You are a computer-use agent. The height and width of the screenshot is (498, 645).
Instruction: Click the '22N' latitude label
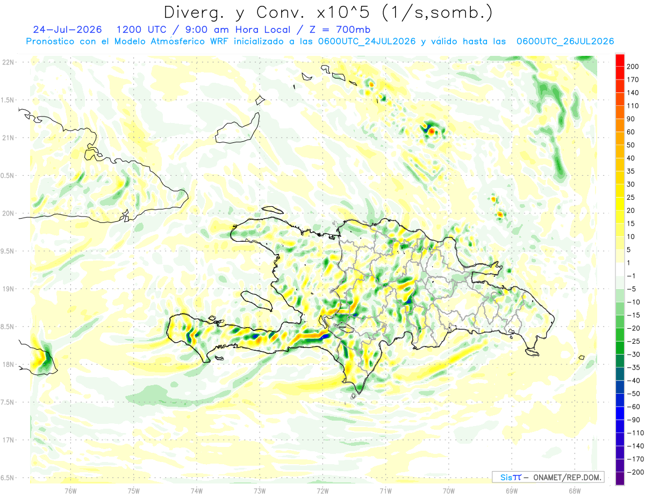point(8,62)
